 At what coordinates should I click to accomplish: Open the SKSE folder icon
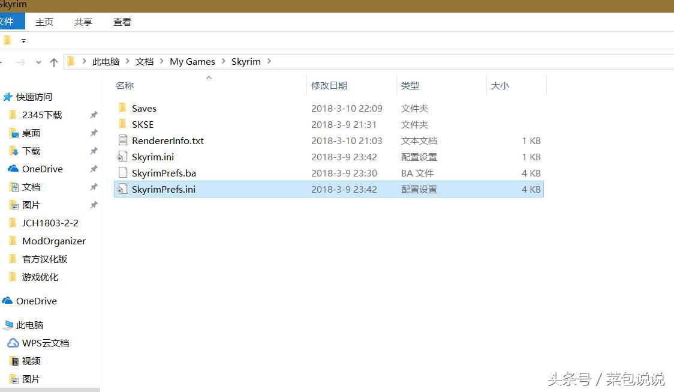coord(122,124)
